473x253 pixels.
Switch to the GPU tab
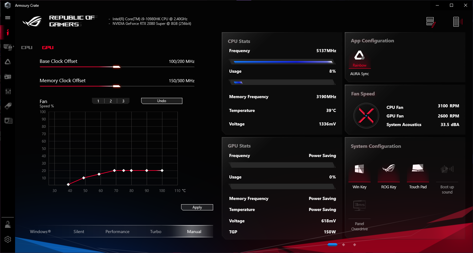tap(48, 48)
